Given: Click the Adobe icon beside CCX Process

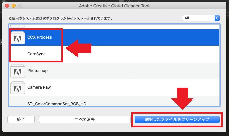Looking at the screenshot, I should click(x=18, y=38).
